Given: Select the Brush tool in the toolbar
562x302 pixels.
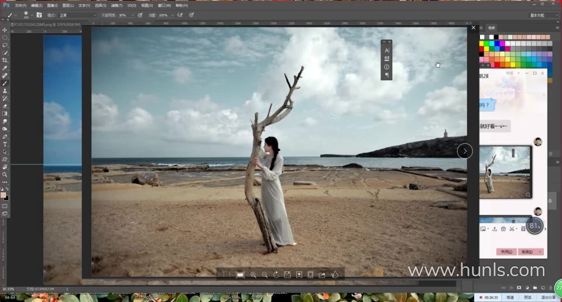Looking at the screenshot, I should 5,83.
